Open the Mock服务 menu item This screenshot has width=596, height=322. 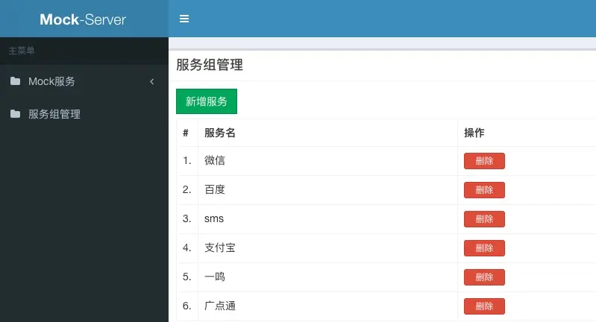click(84, 81)
